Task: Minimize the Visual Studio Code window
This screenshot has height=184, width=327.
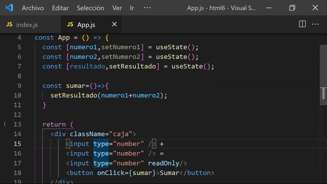Action: [x=269, y=8]
